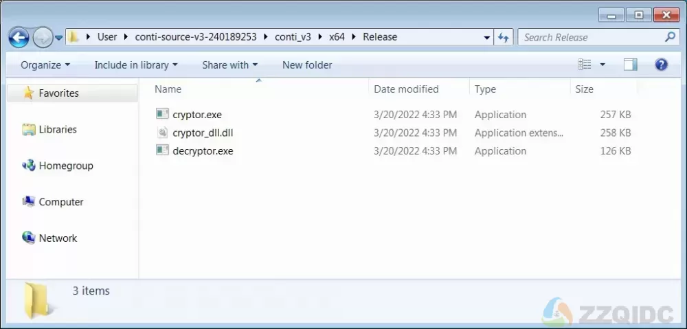Open the recent locations dropdown arrow

pos(59,38)
